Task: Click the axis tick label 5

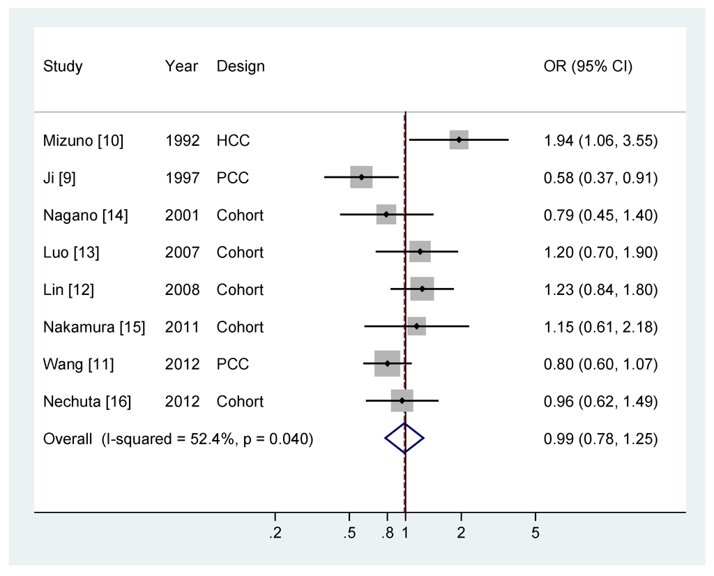Action: click(x=535, y=533)
